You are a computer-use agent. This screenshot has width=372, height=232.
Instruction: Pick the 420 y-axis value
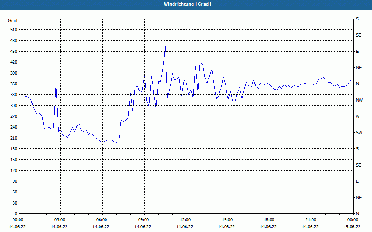point(14,62)
